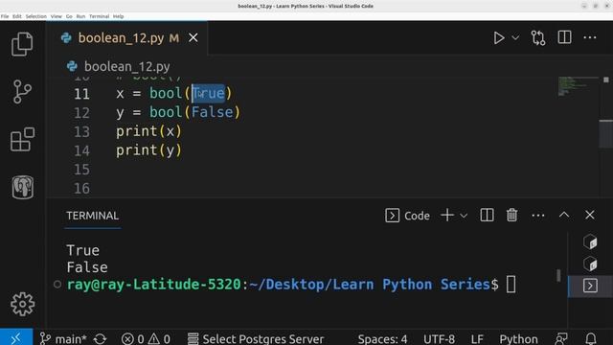The height and width of the screenshot is (345, 613).
Task: Click the selected True in bool(True)
Action: [x=209, y=94]
